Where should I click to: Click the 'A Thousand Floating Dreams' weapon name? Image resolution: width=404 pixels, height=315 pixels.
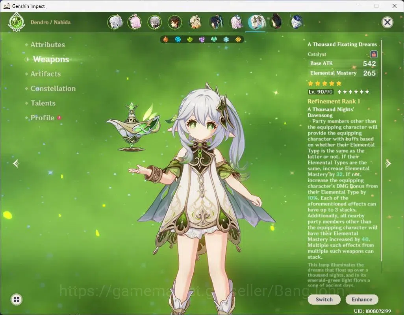click(342, 44)
